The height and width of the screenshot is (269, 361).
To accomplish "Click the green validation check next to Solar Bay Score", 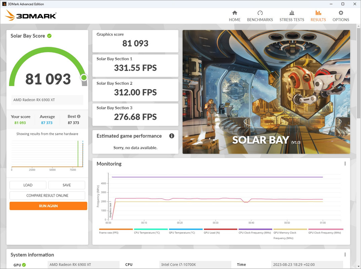I will 49,36.
